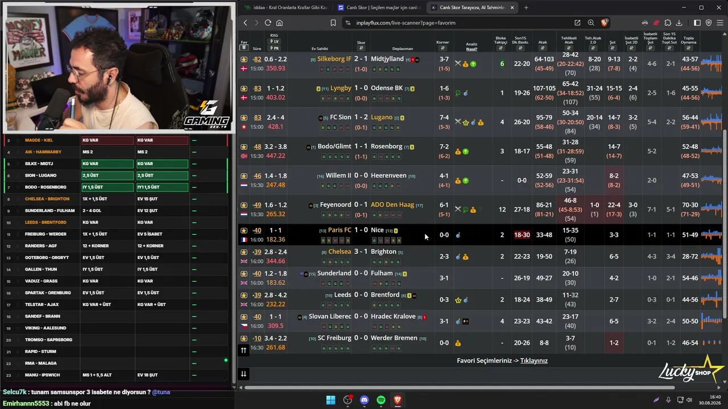Click the star analysis icon in Leeds row

coord(458,300)
